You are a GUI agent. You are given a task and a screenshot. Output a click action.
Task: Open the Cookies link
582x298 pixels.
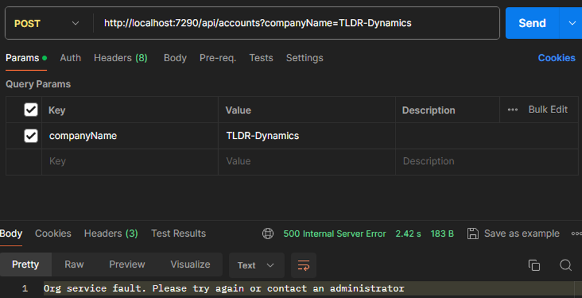pyautogui.click(x=556, y=58)
